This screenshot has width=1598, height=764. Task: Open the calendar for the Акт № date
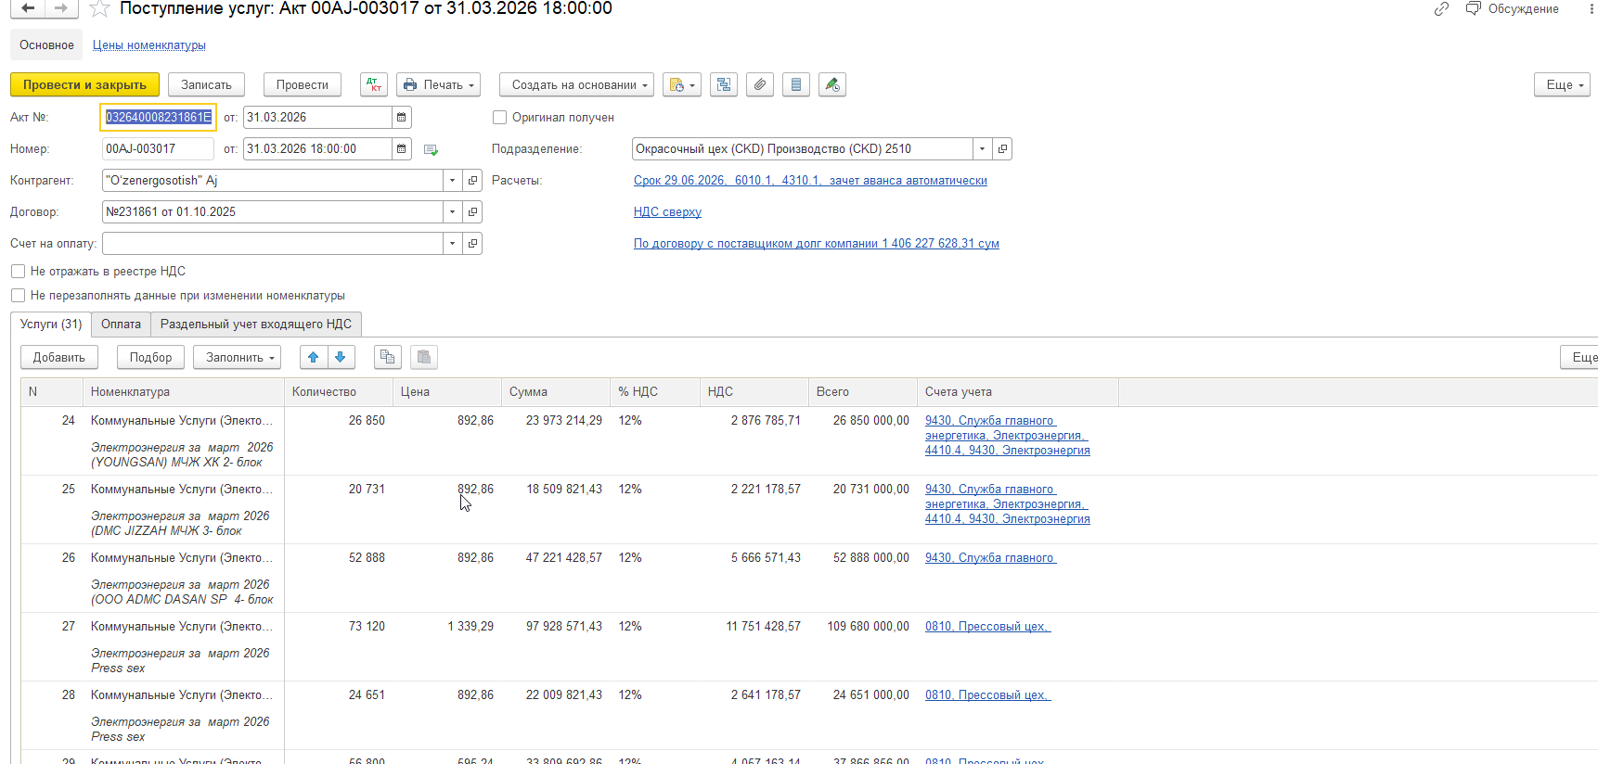[x=402, y=118]
